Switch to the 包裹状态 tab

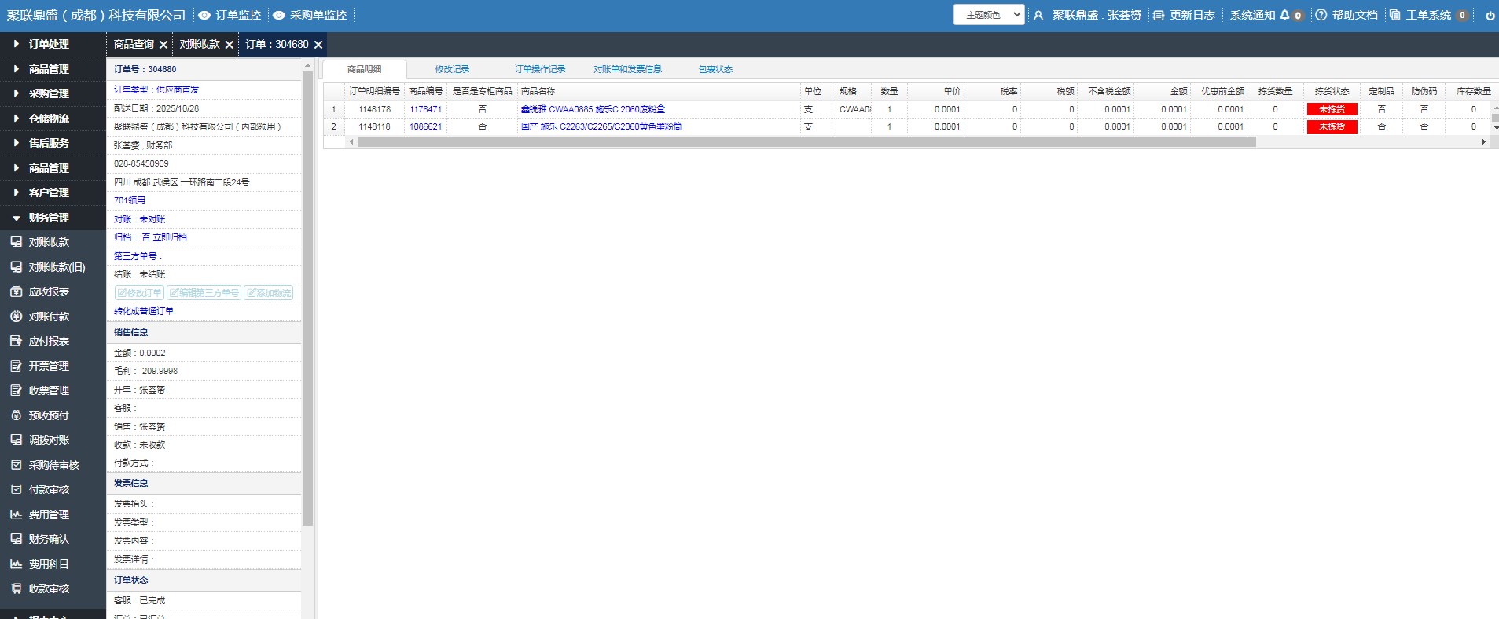pyautogui.click(x=715, y=69)
